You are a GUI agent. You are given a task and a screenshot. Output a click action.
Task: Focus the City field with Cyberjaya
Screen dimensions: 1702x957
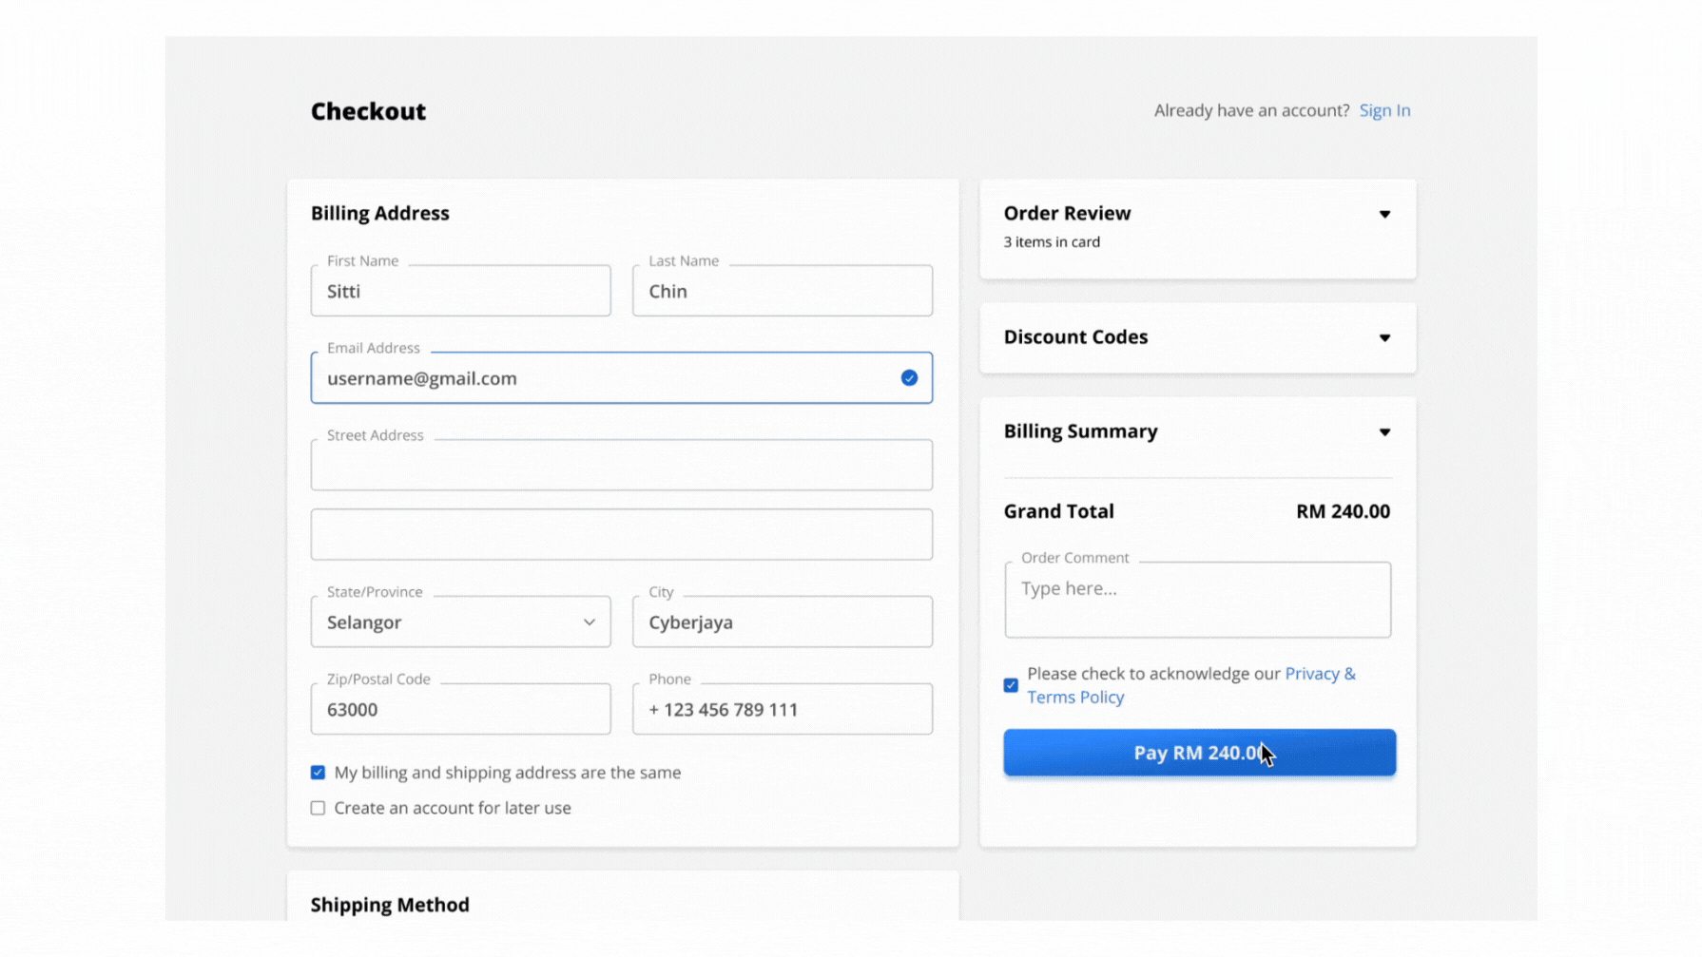coord(782,622)
